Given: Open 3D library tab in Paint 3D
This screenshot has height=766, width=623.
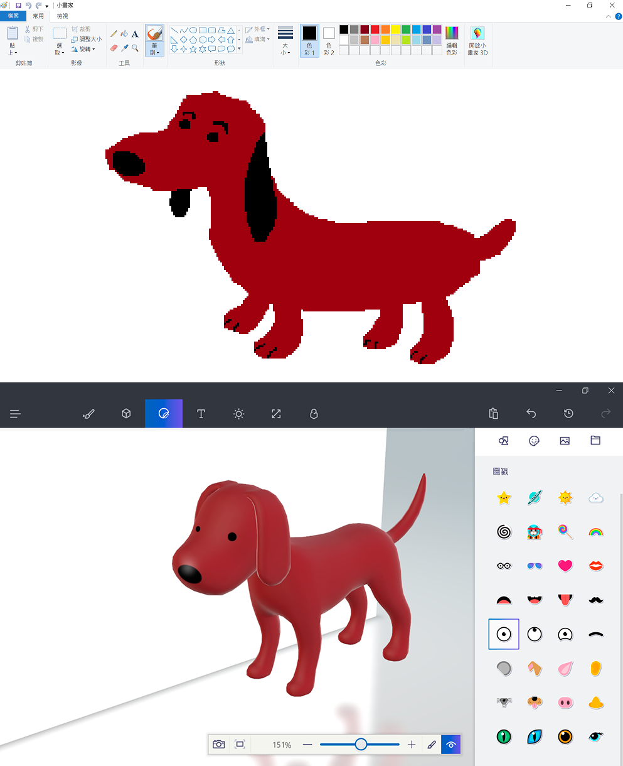Looking at the screenshot, I should (x=314, y=414).
